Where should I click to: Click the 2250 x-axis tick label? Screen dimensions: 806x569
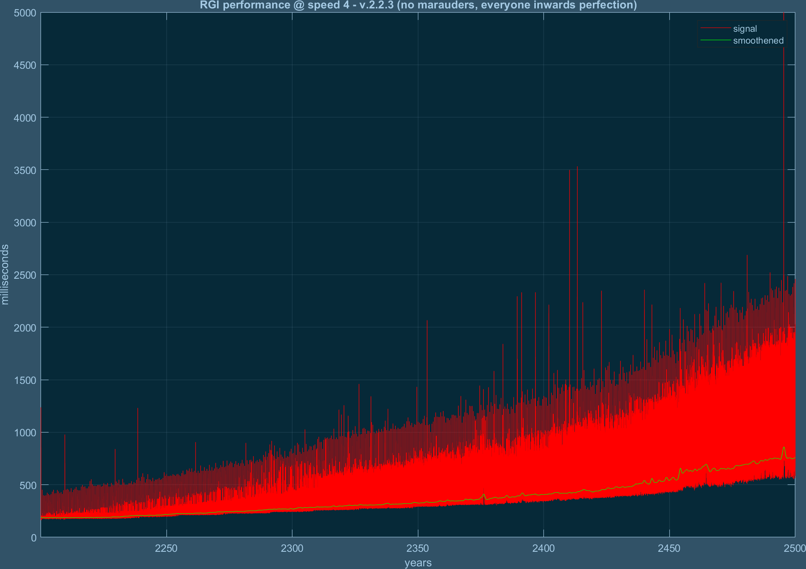tap(166, 548)
